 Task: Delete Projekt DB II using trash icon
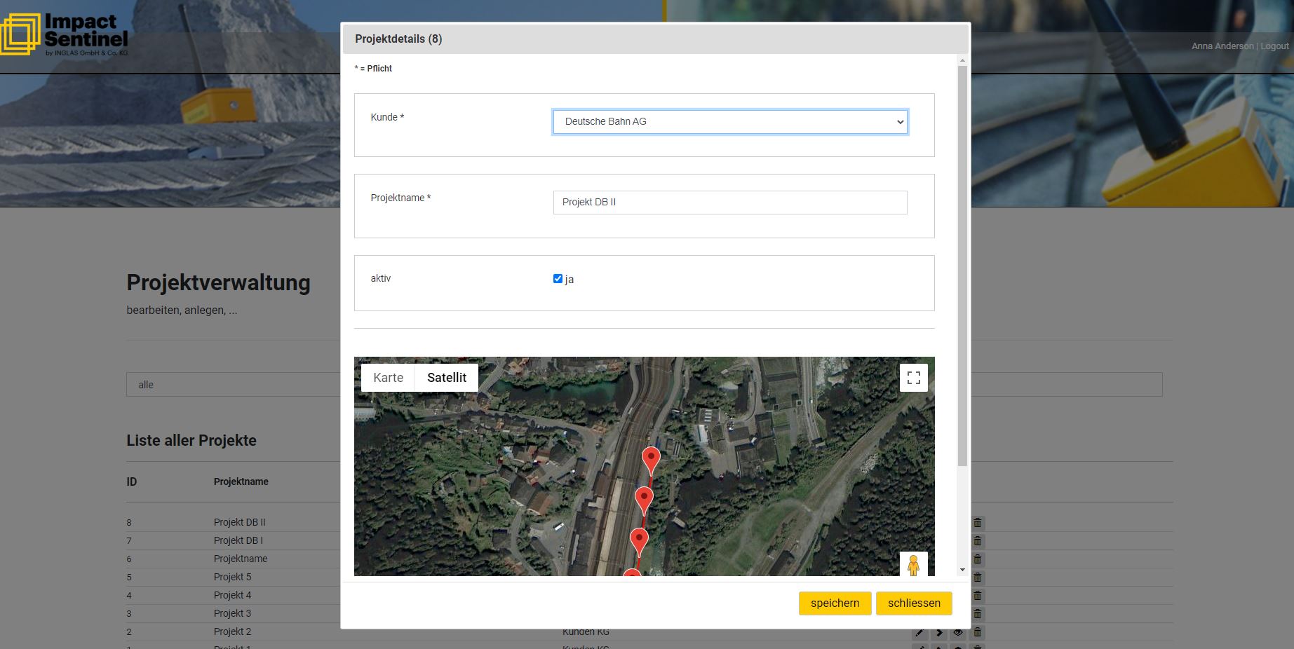tap(978, 523)
